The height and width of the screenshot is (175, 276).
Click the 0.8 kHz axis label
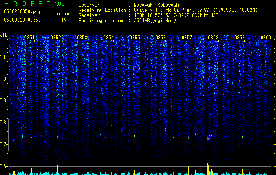(4, 122)
